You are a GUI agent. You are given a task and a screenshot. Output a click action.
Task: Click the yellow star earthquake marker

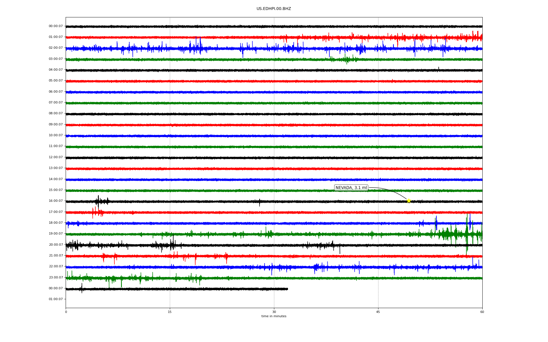[409, 201]
